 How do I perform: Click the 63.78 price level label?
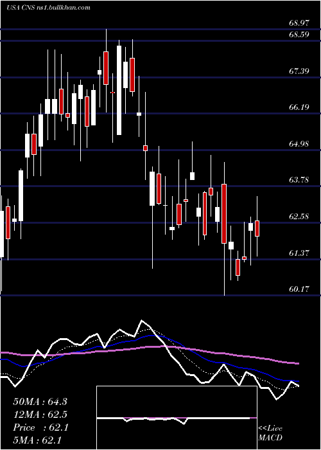click(x=299, y=180)
